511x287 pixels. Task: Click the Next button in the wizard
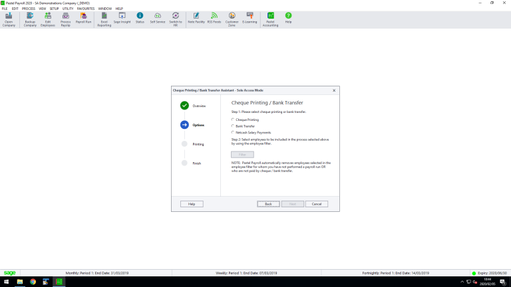pos(293,204)
